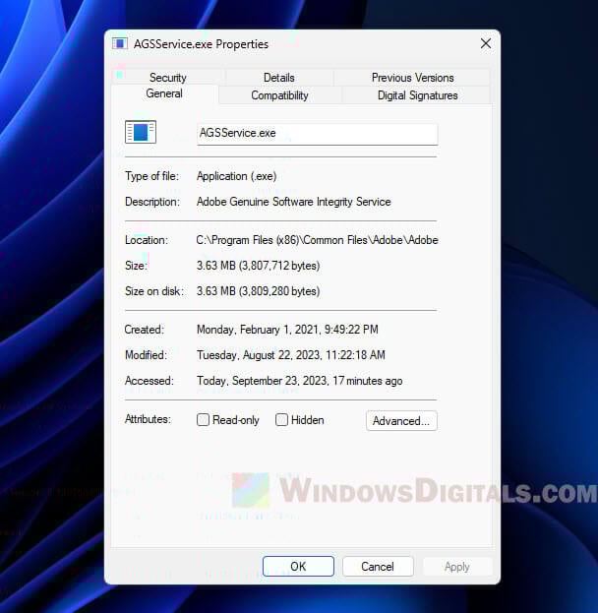Click the 'Type of file:' label

tap(151, 176)
